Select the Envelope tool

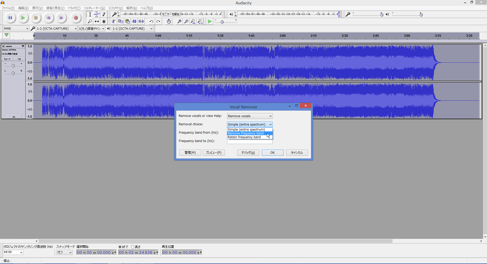[97, 15]
